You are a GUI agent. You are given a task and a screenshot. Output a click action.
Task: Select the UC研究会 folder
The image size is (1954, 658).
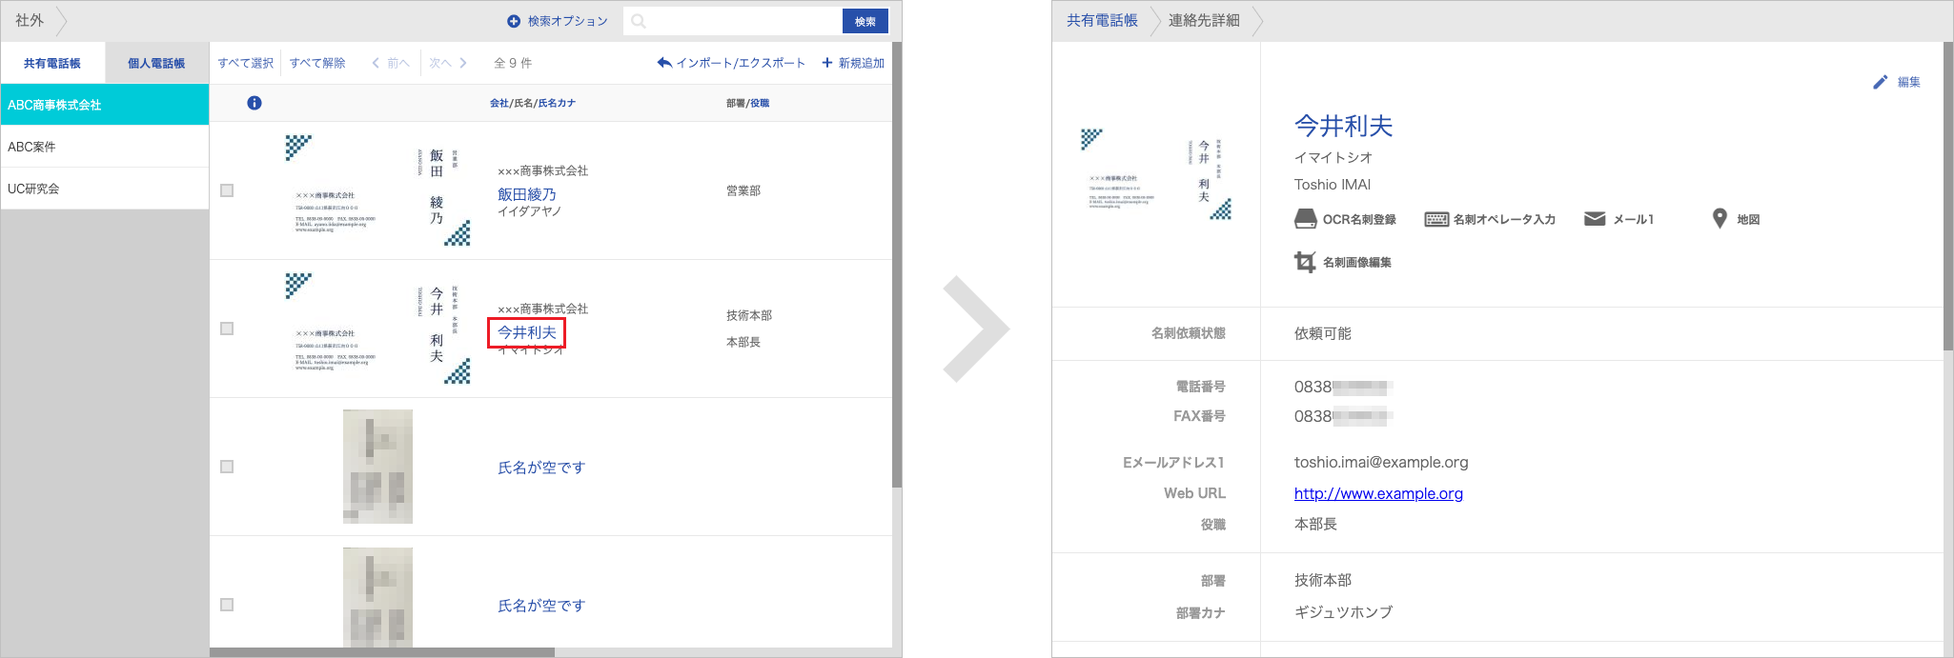tap(105, 189)
